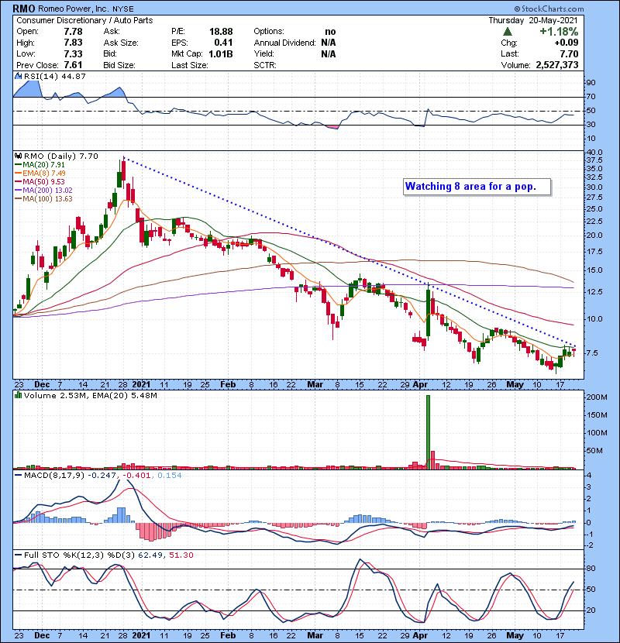Click the 80 level on stochastic axis
The image size is (620, 643).
point(591,569)
